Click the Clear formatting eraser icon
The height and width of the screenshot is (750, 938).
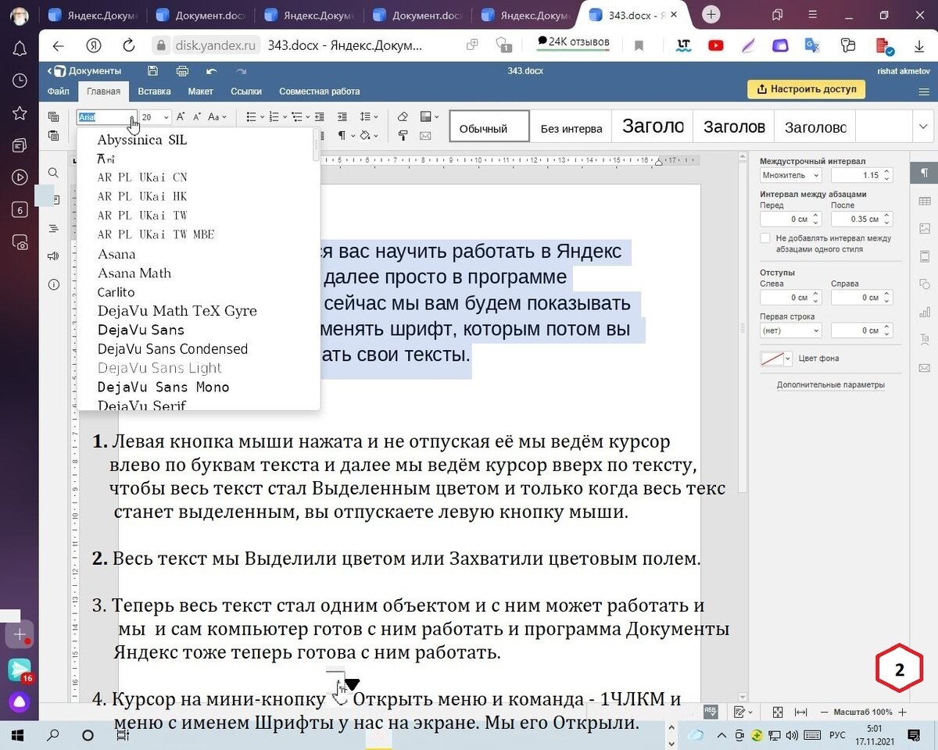pyautogui.click(x=403, y=117)
